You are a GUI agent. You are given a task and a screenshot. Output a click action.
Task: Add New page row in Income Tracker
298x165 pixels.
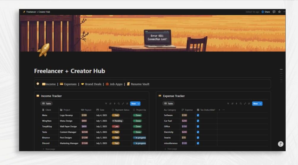point(49,149)
